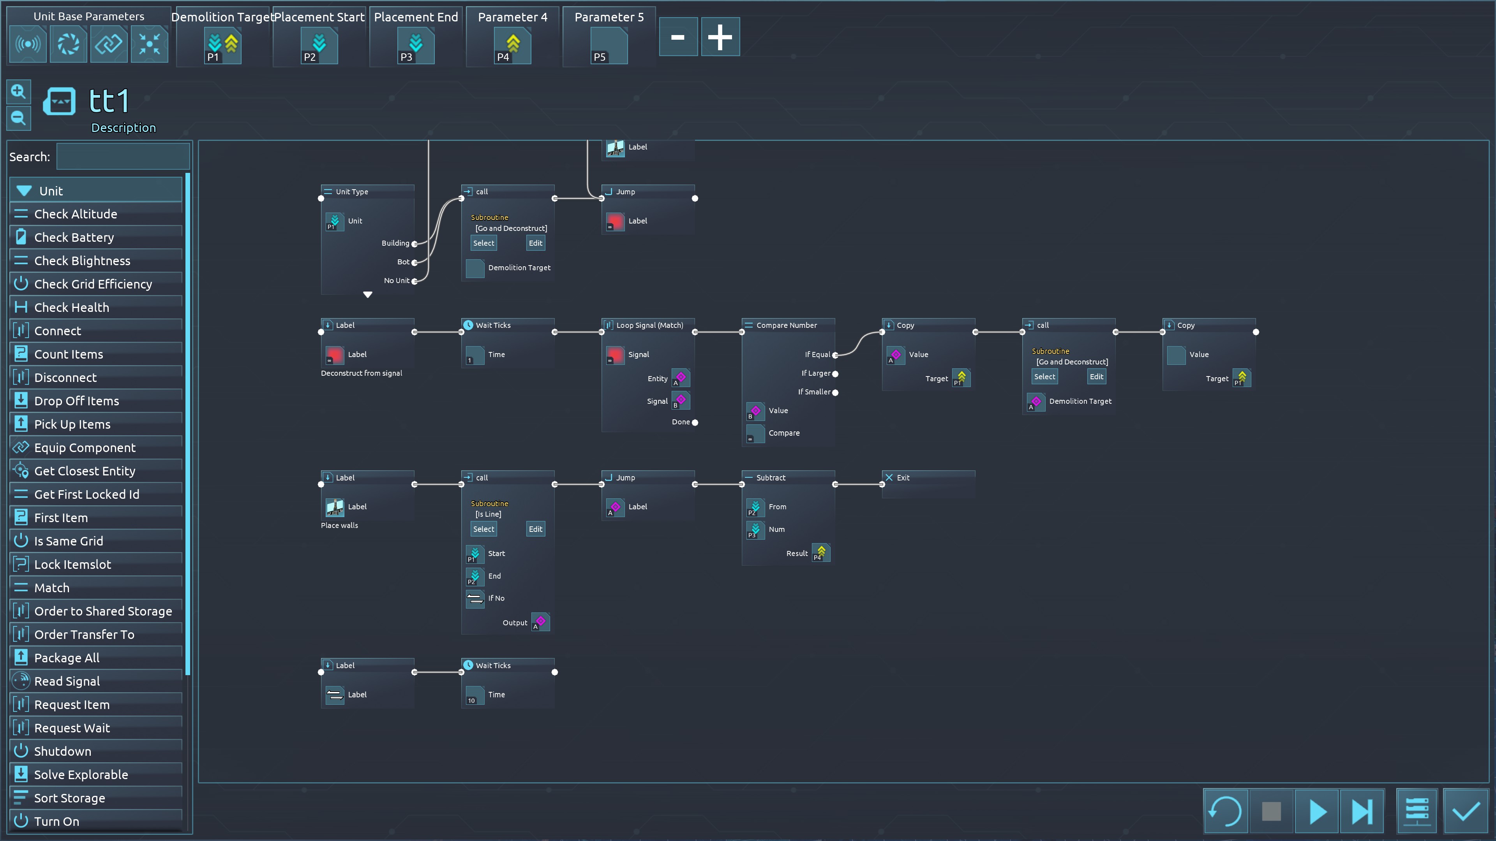Click the Search input field

click(x=123, y=157)
